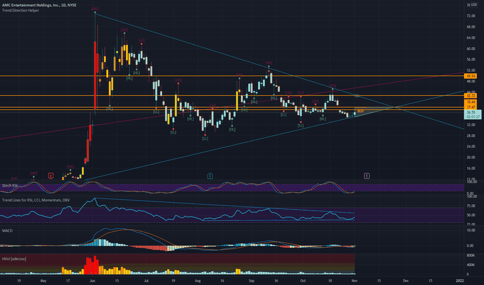Click the 20.00 price axis value

pyautogui.click(x=471, y=158)
